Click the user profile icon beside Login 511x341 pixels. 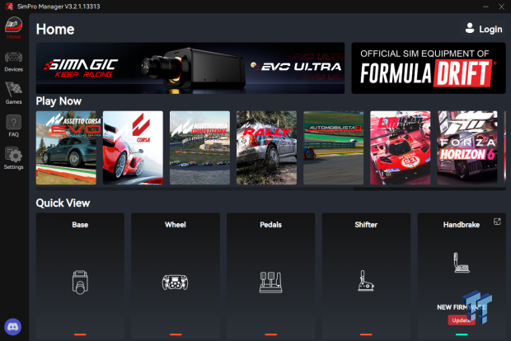pyautogui.click(x=470, y=28)
